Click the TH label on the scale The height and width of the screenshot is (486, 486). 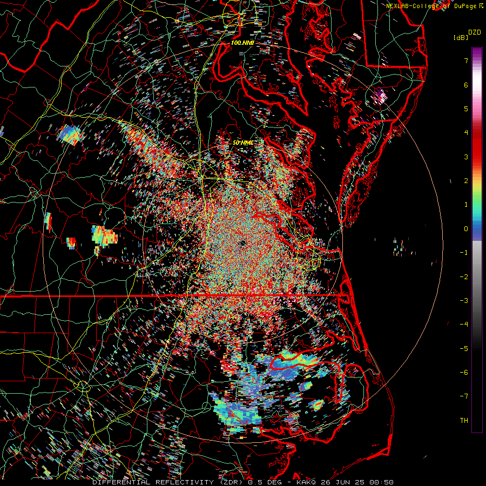pos(464,421)
